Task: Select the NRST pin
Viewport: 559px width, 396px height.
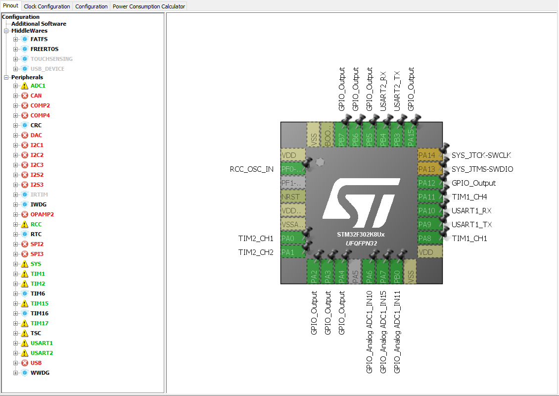Action: (x=293, y=197)
